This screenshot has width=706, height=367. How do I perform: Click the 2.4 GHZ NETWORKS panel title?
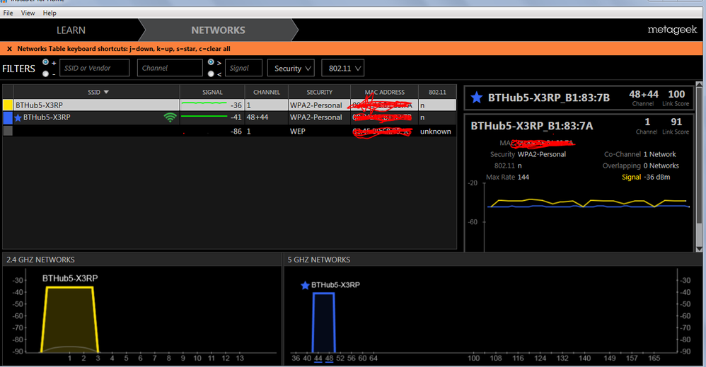pos(40,260)
